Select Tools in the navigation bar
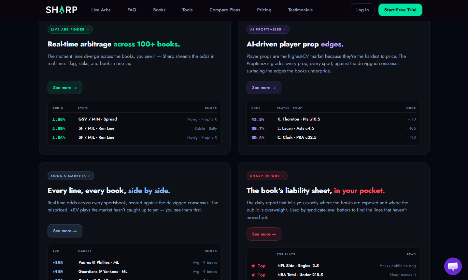468x280 pixels. 187,10
